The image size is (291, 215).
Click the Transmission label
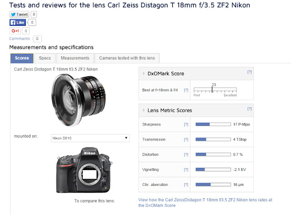154,140
